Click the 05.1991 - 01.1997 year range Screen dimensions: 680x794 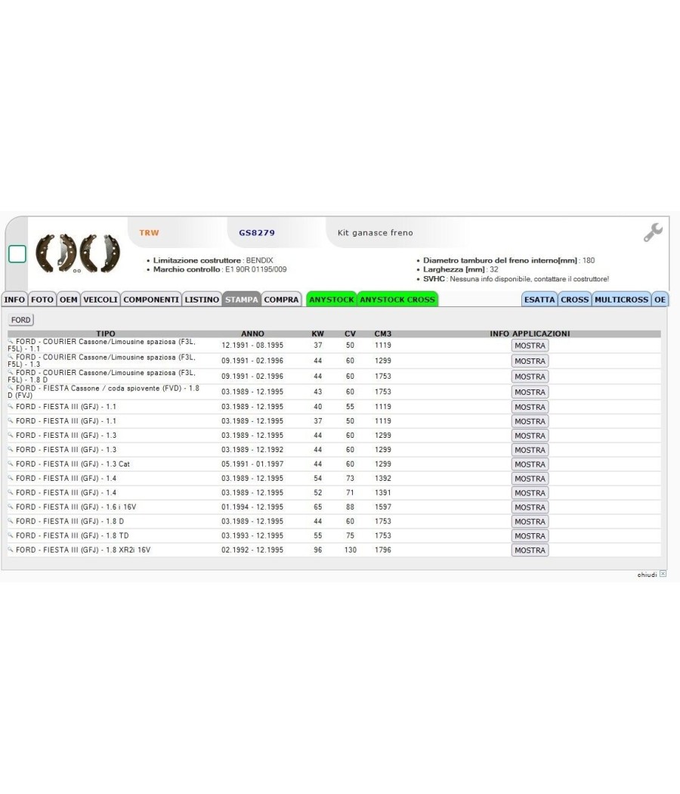click(252, 464)
